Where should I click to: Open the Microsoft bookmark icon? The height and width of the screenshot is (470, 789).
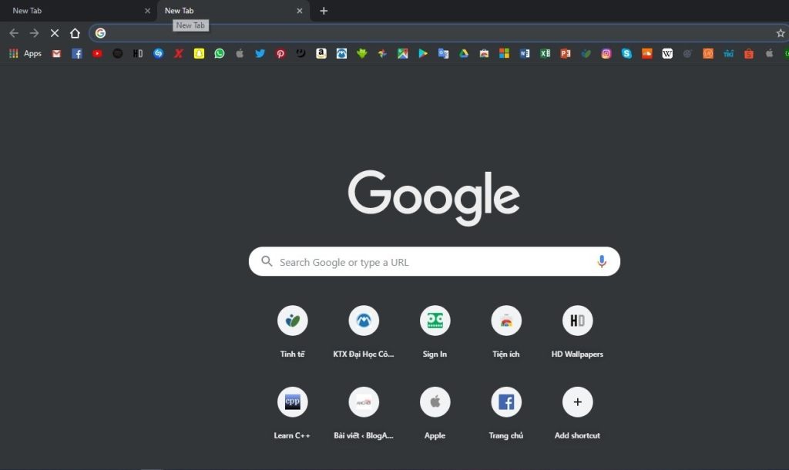point(504,53)
